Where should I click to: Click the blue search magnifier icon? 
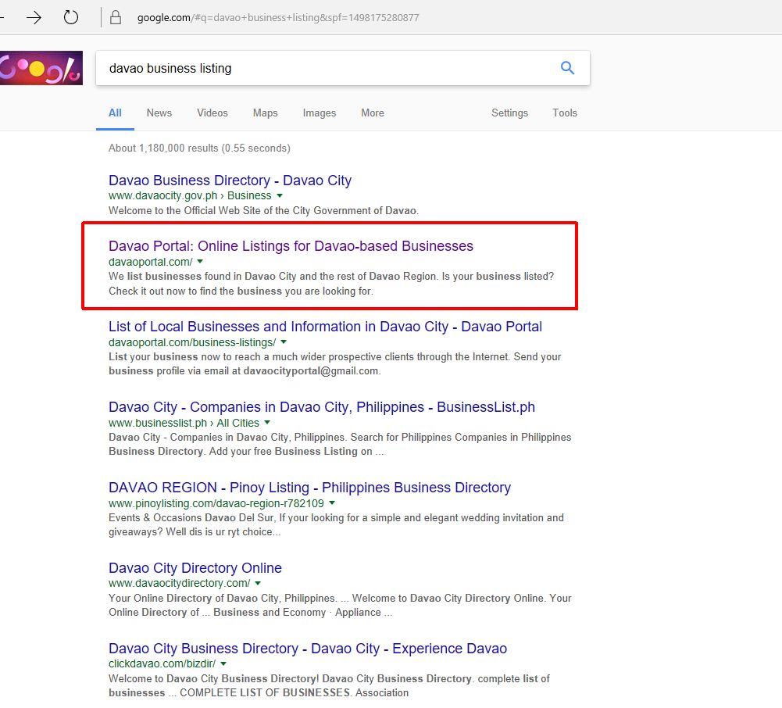567,68
